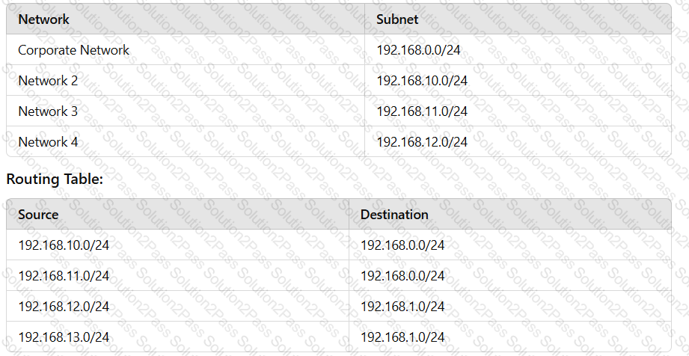The image size is (689, 356).
Task: Click subnet 192.168.10.0/24 of Network 2
Action: pos(422,81)
